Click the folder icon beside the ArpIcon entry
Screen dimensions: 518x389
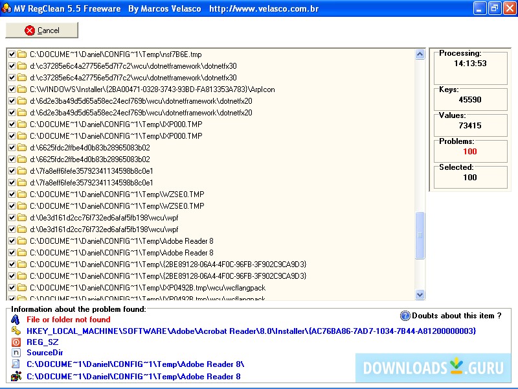21,89
